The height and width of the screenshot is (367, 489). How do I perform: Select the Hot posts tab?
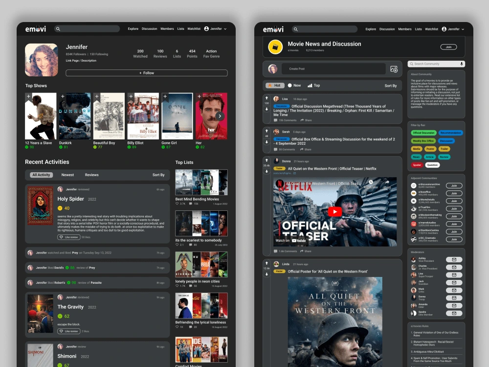coord(274,86)
